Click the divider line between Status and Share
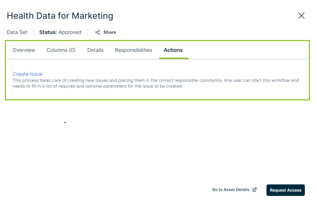 click(87, 32)
